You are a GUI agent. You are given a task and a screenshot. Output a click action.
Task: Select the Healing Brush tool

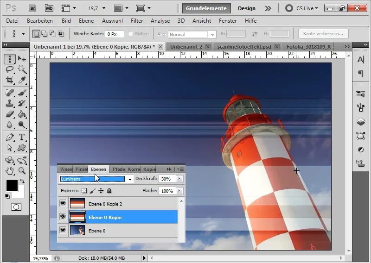[9, 93]
